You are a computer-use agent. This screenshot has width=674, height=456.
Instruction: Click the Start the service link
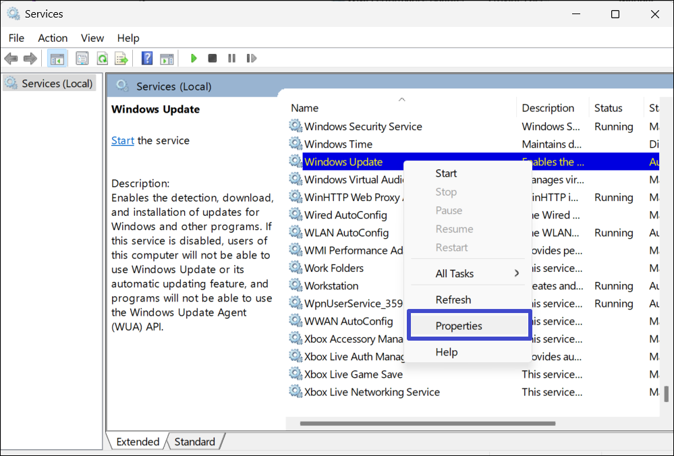coord(123,140)
